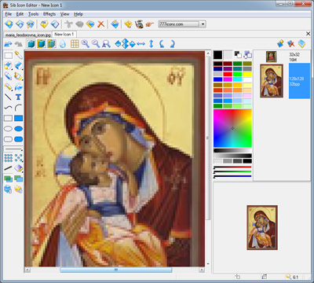The height and width of the screenshot is (283, 314).
Task: Select the wavy curve tool
Action: point(8,108)
